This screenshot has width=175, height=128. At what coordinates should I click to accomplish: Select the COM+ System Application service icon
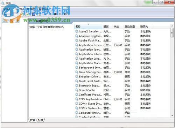(x=77, y=108)
